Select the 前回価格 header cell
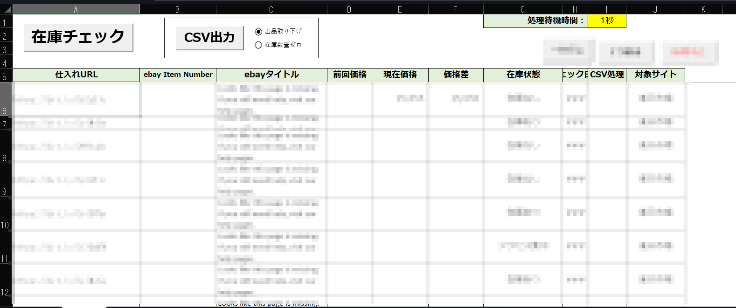The width and height of the screenshot is (736, 308). click(x=349, y=75)
